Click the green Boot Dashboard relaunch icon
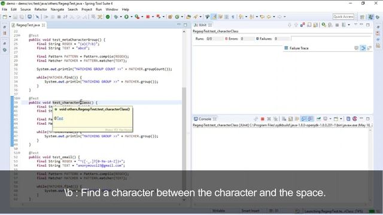This screenshot has height=215, width=383. [x=108, y=17]
